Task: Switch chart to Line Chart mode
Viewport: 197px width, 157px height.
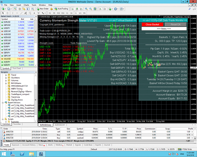Action: pos(81,9)
